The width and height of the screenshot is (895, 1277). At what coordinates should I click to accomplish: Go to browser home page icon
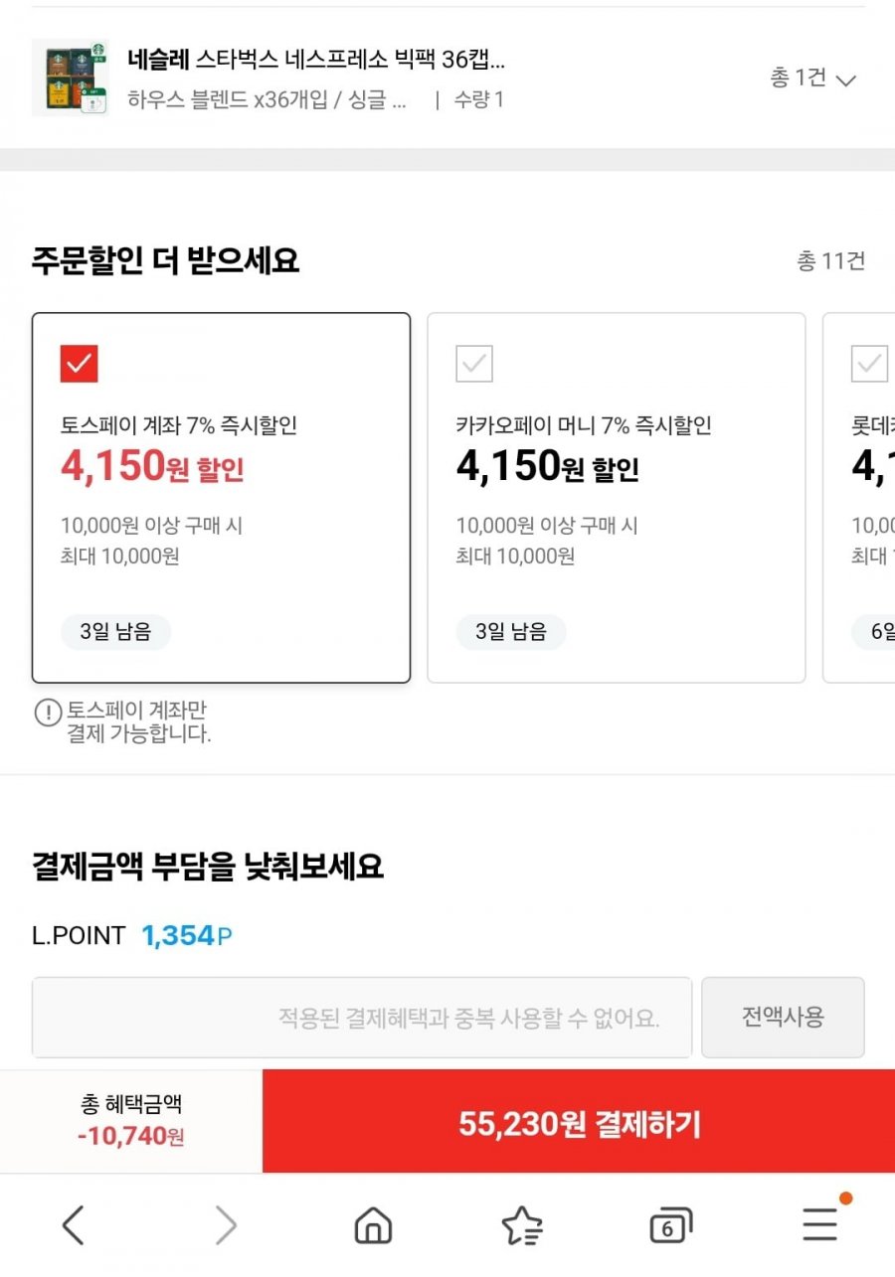(373, 1226)
